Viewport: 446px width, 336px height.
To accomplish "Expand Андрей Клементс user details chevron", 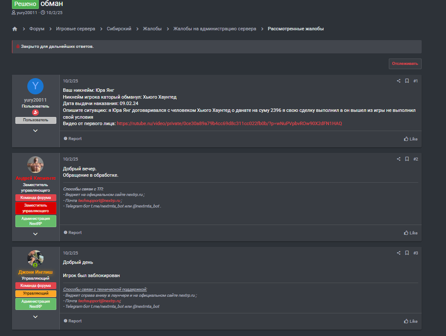I will 35,234.
